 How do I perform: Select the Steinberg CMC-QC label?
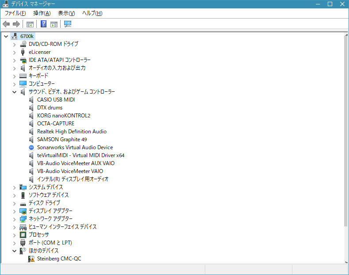click(x=59, y=259)
